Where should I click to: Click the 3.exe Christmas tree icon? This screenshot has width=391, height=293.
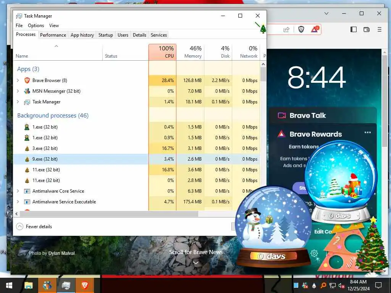(27, 148)
